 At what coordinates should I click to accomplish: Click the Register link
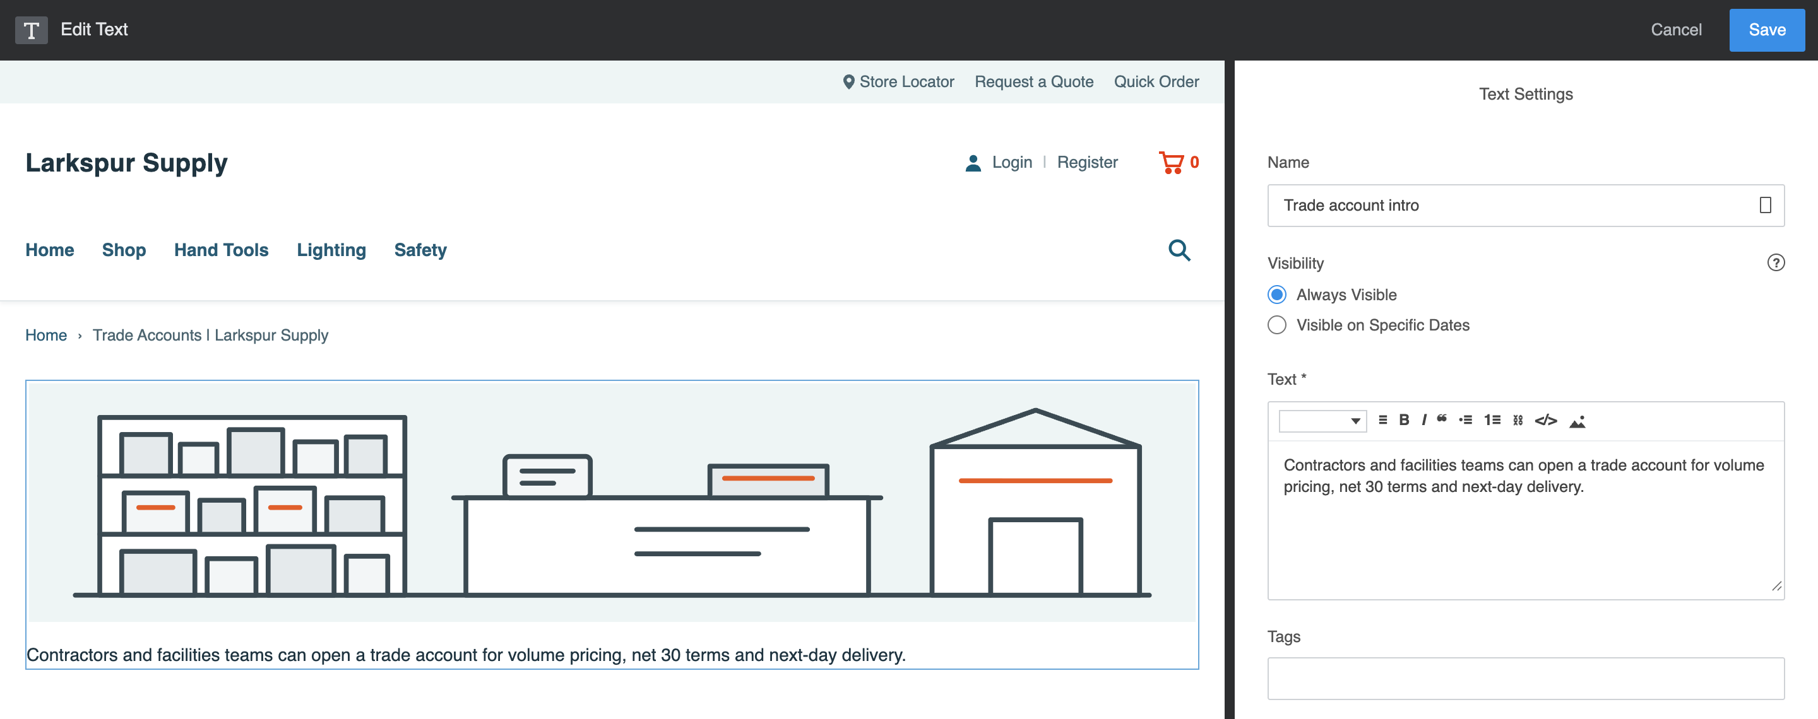click(1087, 163)
